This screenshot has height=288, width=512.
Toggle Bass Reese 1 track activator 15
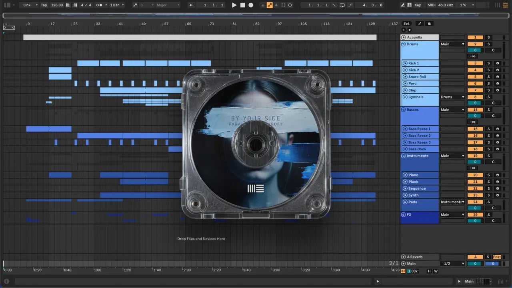(x=475, y=129)
